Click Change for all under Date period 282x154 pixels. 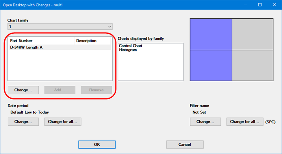tap(63, 121)
